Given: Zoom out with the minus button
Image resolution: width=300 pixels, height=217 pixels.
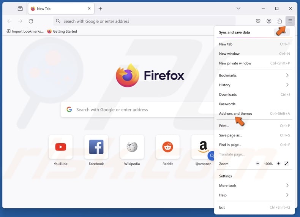Looking at the screenshot, I should point(258,163).
